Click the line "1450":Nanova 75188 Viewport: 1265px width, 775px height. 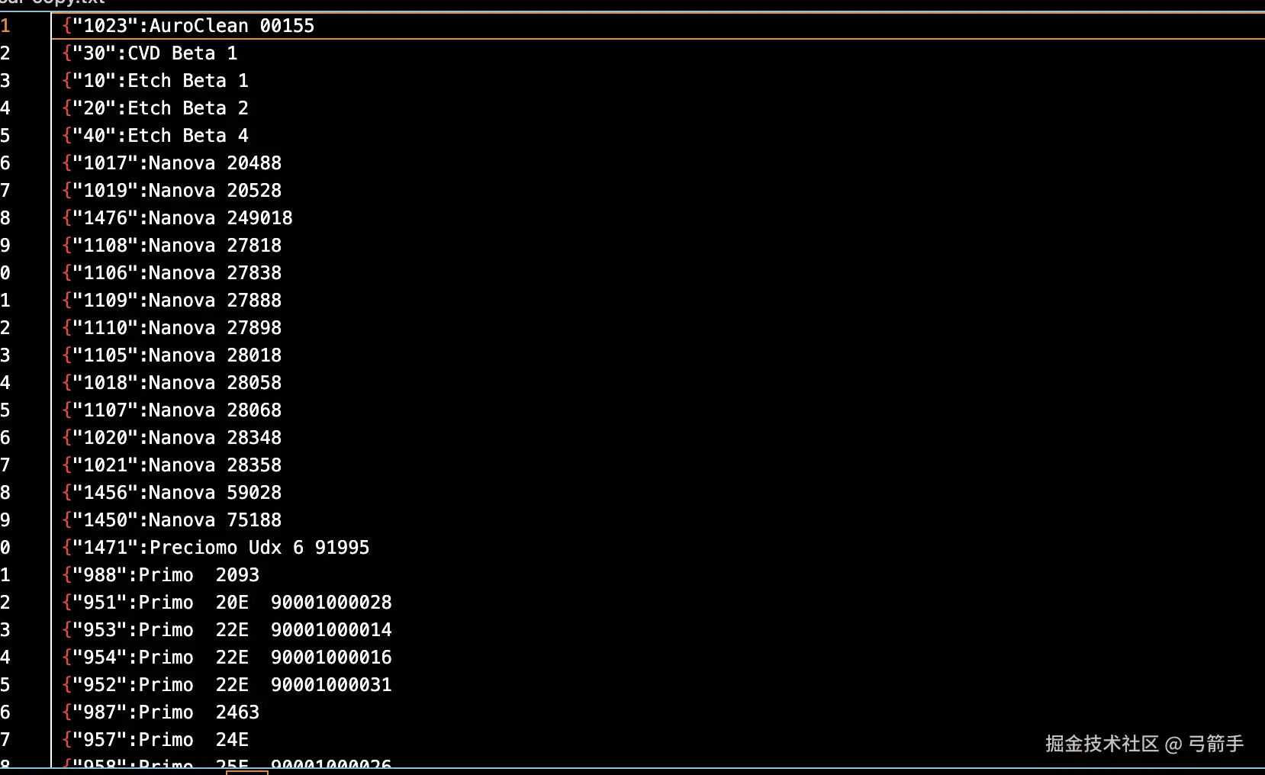172,520
